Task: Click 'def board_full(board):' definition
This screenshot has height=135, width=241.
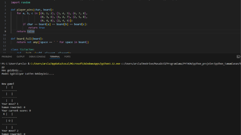Action: (27, 39)
